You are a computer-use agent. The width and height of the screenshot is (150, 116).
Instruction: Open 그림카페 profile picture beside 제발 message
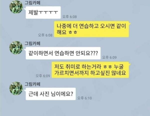(x=16, y=7)
